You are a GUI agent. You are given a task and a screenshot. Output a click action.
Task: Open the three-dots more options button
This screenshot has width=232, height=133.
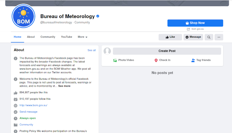[219, 37]
